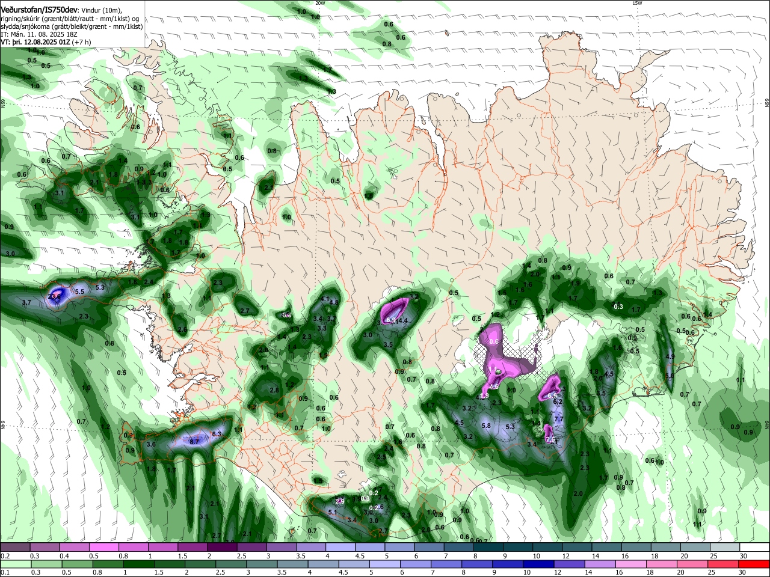Click the 6.3 precipitation value on map
The image size is (770, 577).
pos(217,434)
